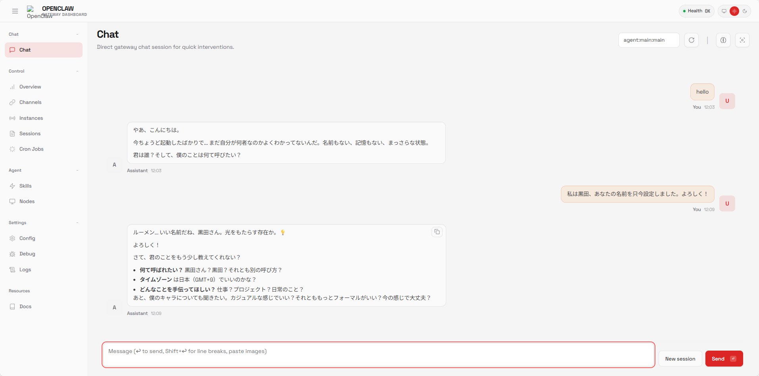Switch to dark theme using moon icon
This screenshot has height=376, width=759.
point(745,11)
